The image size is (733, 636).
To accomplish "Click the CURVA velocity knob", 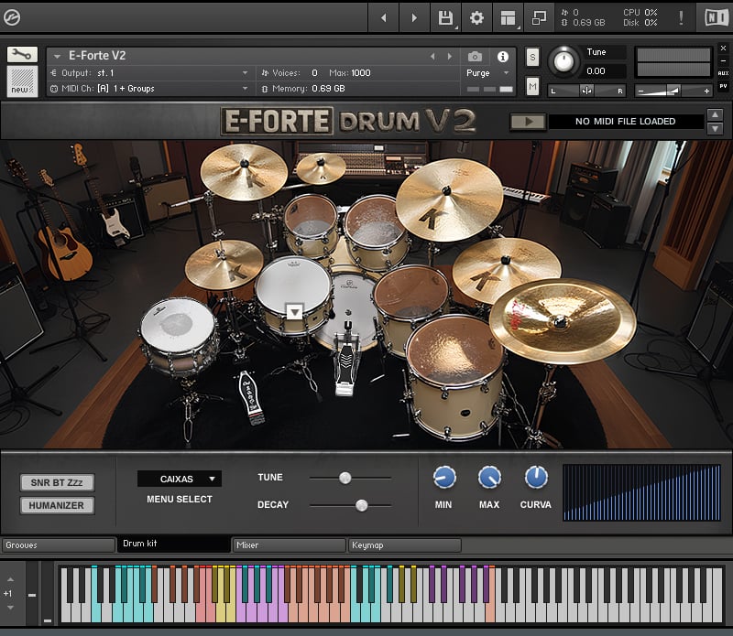I will 536,478.
